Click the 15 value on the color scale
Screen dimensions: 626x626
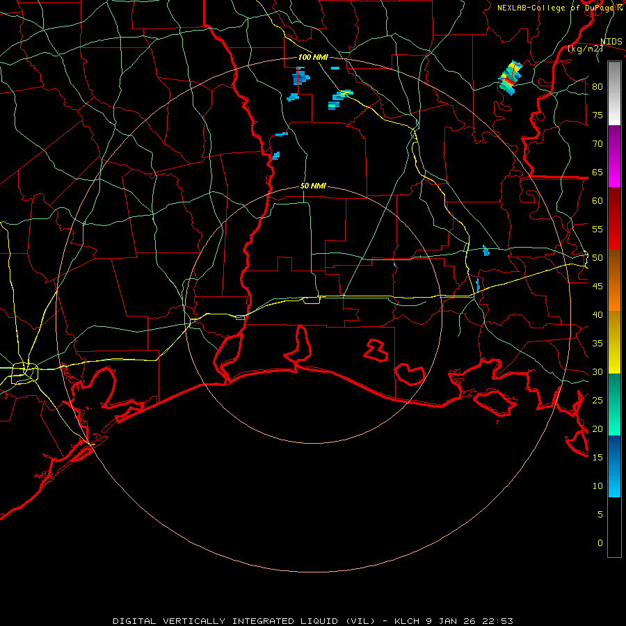point(597,458)
